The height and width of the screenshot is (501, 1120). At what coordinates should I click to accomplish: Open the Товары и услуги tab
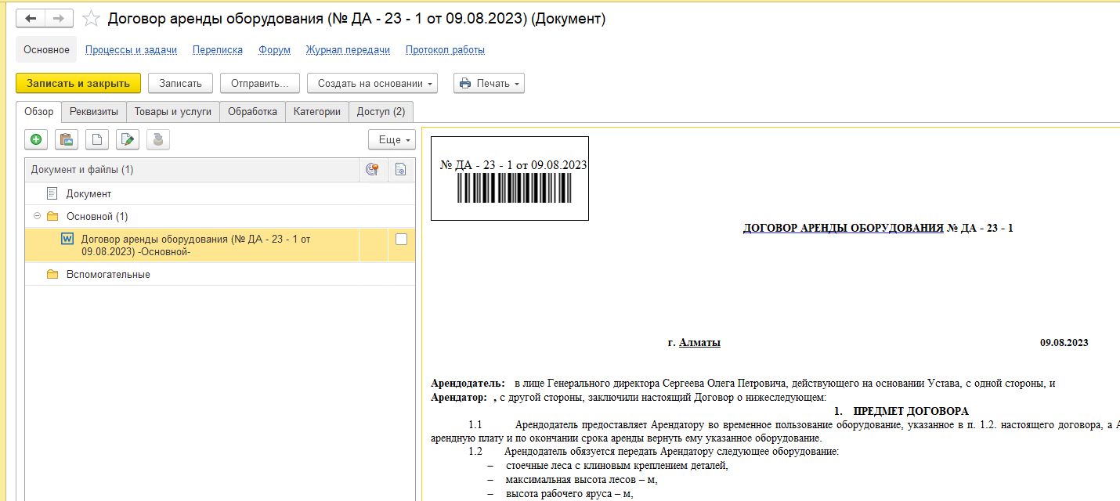coord(172,112)
